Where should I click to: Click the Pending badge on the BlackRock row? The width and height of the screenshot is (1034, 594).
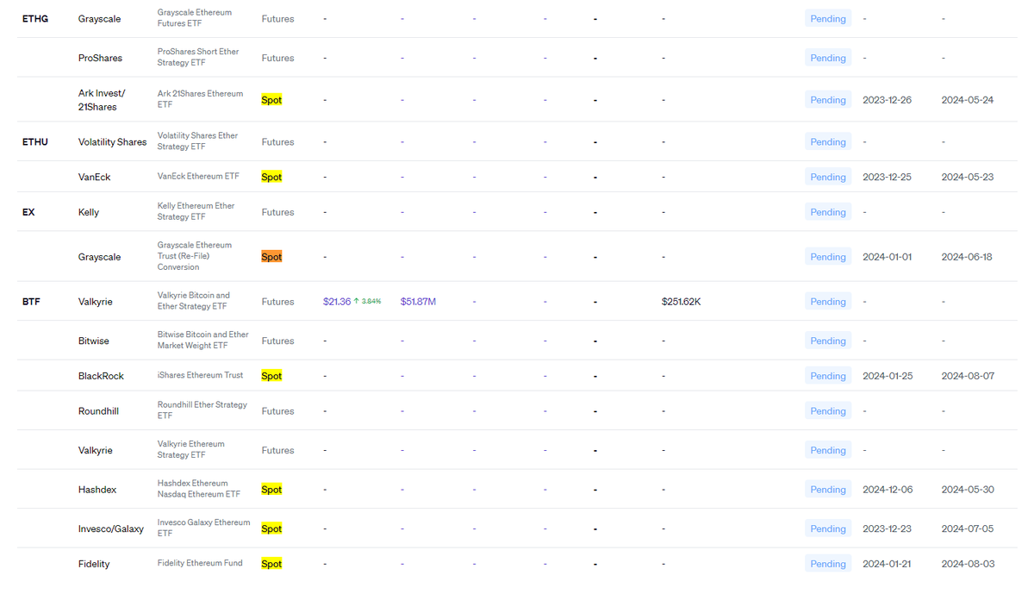coord(827,375)
